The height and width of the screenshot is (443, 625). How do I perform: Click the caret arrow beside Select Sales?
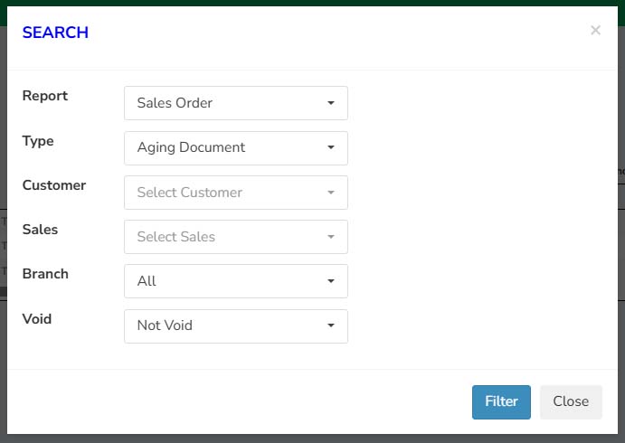tap(330, 237)
